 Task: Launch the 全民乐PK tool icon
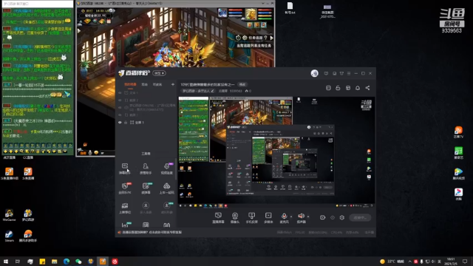pyautogui.click(x=125, y=188)
